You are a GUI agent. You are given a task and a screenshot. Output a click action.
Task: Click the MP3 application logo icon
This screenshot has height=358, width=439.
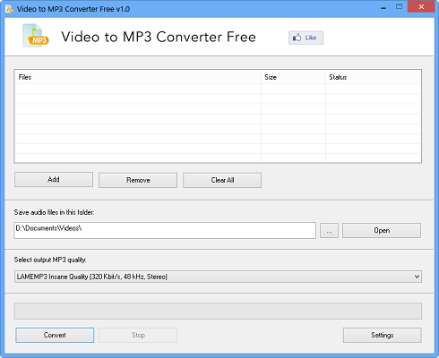[x=36, y=36]
